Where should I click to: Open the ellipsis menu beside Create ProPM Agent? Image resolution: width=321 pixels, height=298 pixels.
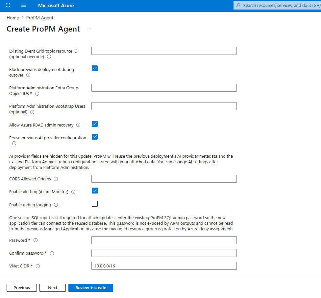coord(90,29)
